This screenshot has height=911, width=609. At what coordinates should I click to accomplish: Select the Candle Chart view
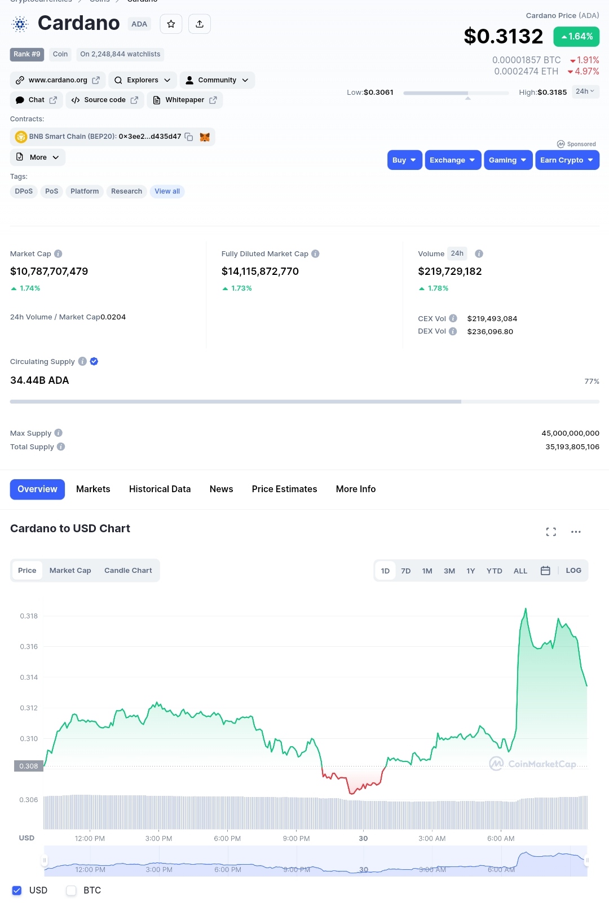coord(128,571)
